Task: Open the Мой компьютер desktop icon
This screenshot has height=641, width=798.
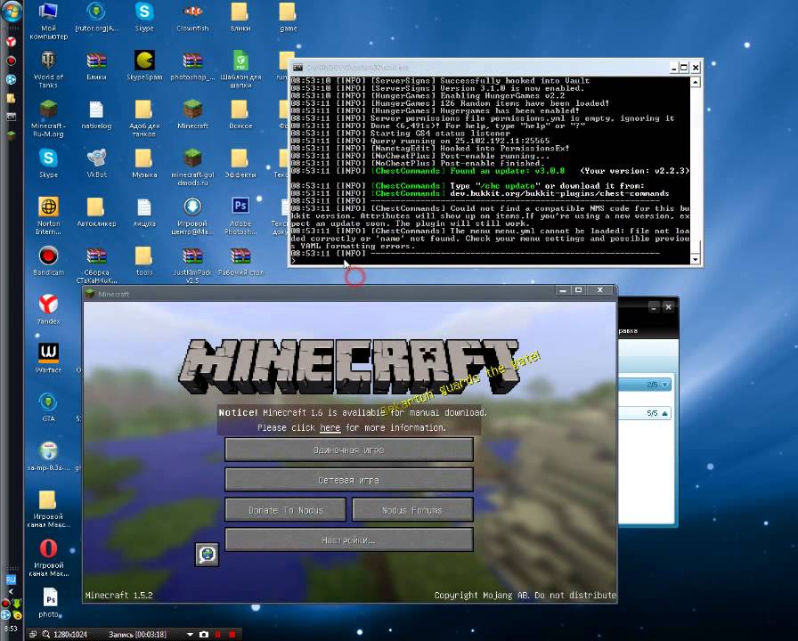Action: coord(48,20)
